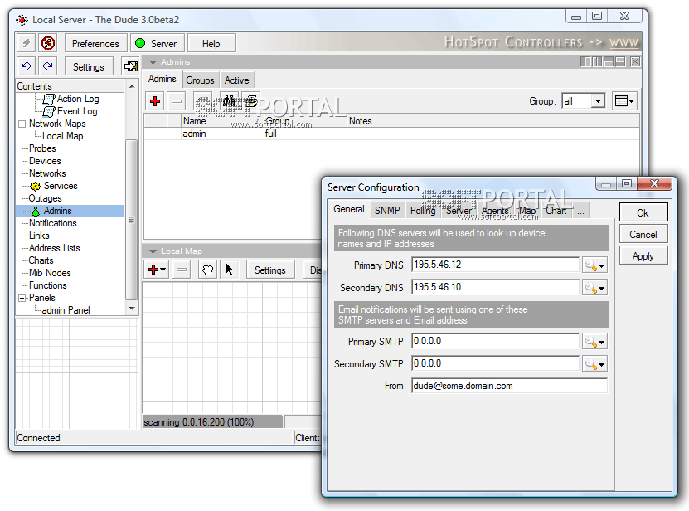Open Secondary SMTP lookup dropdown
This screenshot has width=689, height=511.
595,363
